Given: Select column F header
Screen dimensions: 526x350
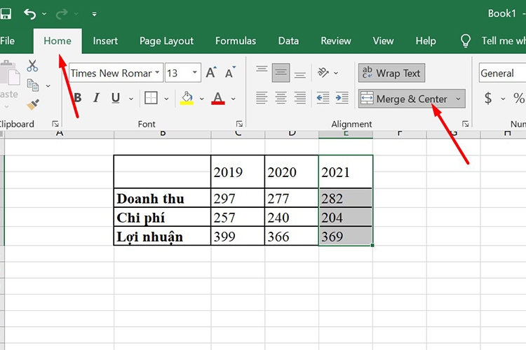Looking at the screenshot, I should tap(400, 134).
